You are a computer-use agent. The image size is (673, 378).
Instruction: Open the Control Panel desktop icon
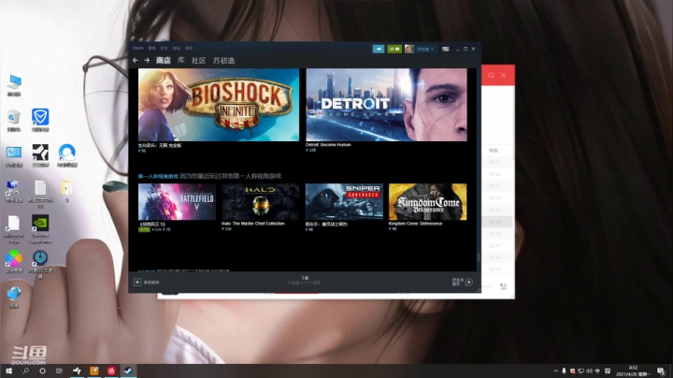[x=14, y=156]
